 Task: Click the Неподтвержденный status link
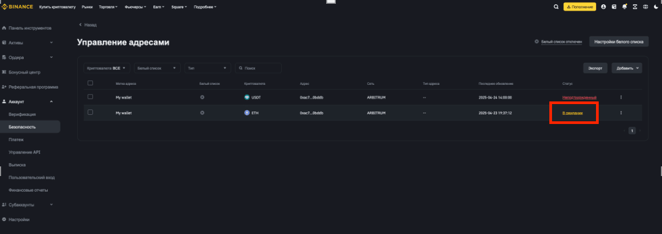[579, 97]
